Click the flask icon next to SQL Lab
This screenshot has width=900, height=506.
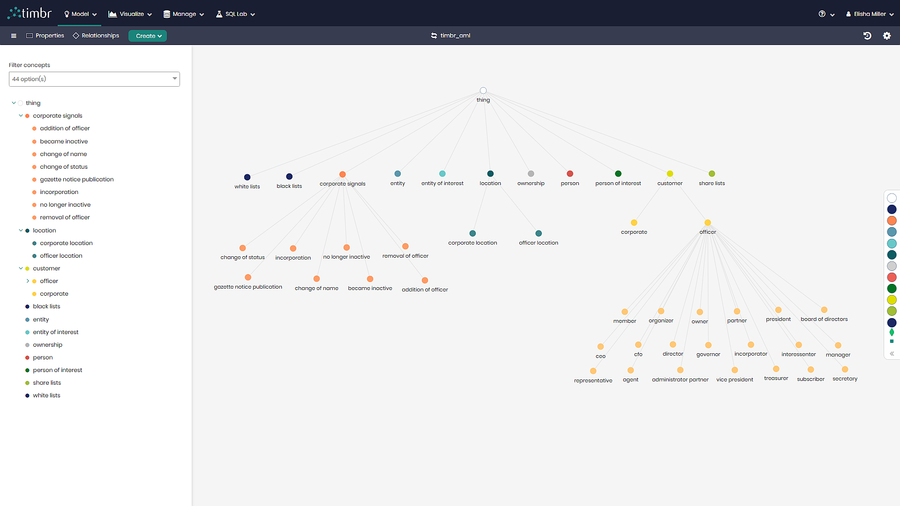coord(219,14)
